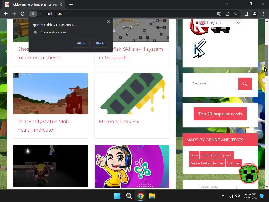Click the red mob Minecraft screenshot thumbnail

click(x=50, y=94)
